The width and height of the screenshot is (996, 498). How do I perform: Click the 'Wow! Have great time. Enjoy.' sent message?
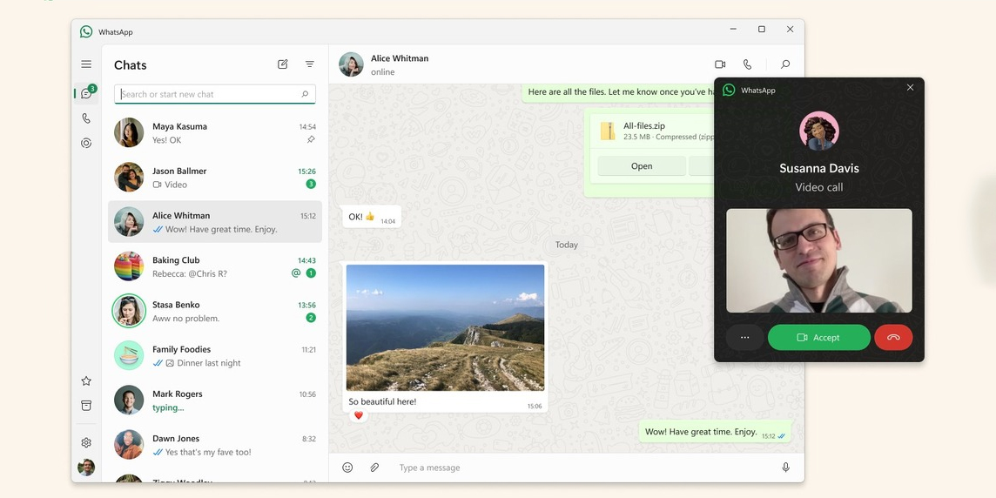pyautogui.click(x=716, y=432)
